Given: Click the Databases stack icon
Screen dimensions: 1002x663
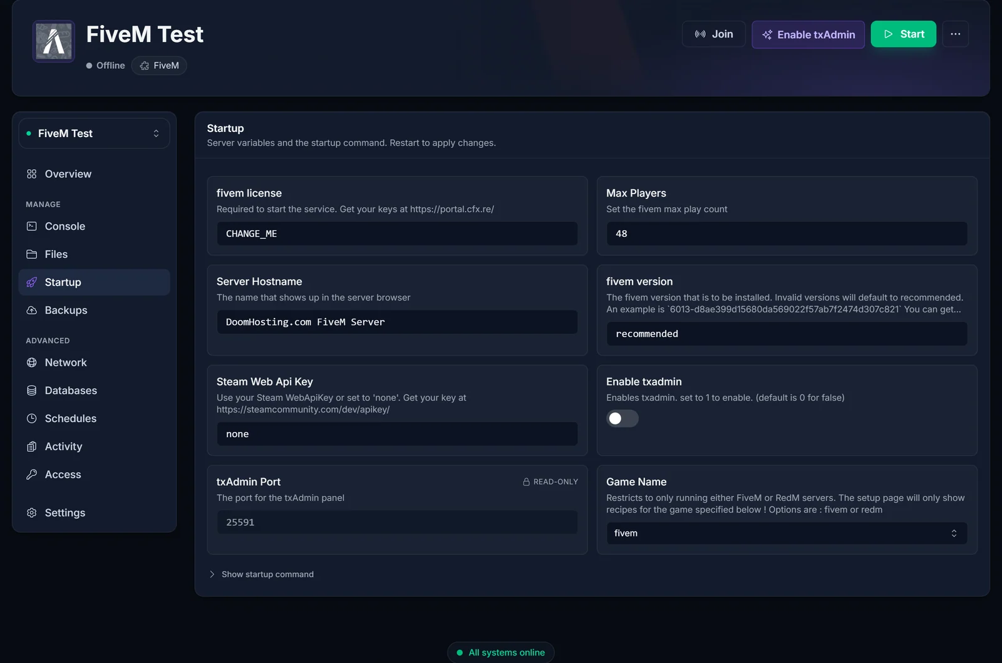Looking at the screenshot, I should tap(32, 391).
